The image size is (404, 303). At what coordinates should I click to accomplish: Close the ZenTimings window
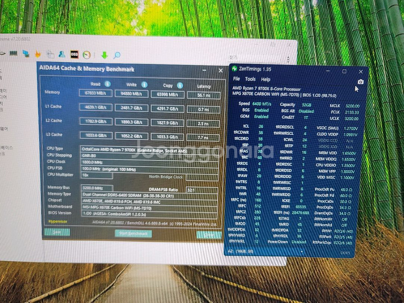tap(361, 72)
